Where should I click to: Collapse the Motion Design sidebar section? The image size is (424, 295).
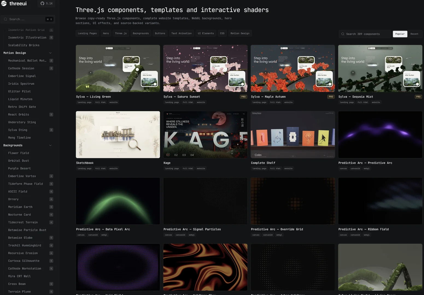[50, 53]
